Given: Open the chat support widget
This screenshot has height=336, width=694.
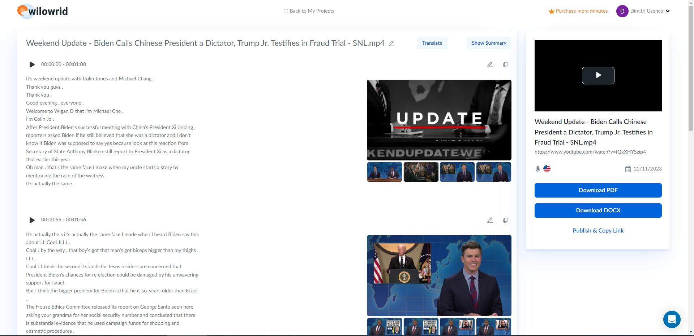Looking at the screenshot, I should 672,319.
